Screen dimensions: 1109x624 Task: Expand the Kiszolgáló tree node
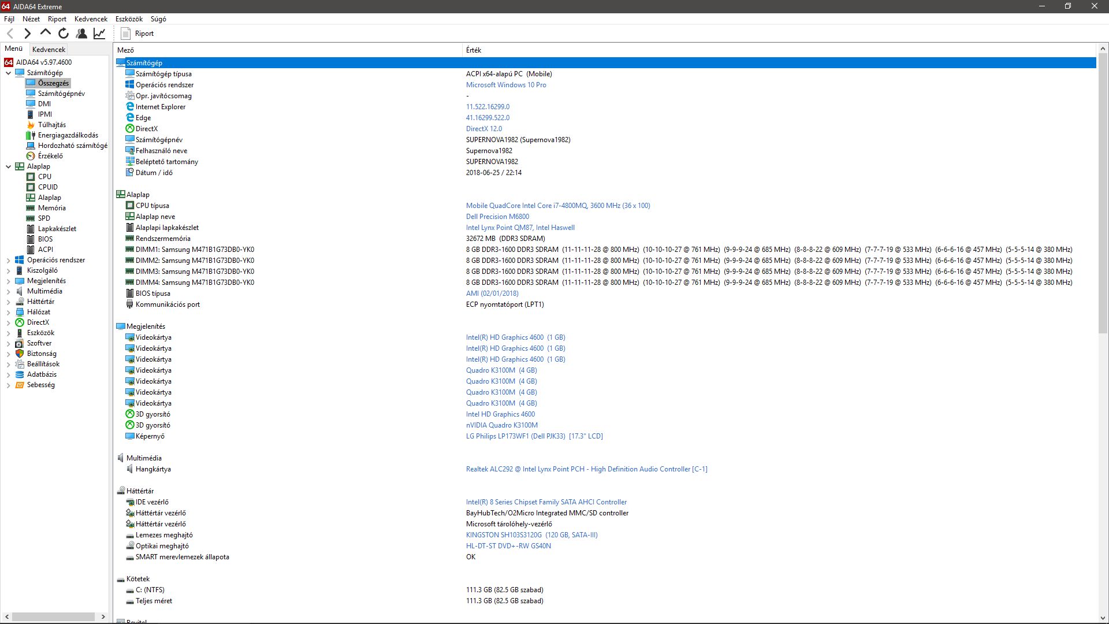8,270
